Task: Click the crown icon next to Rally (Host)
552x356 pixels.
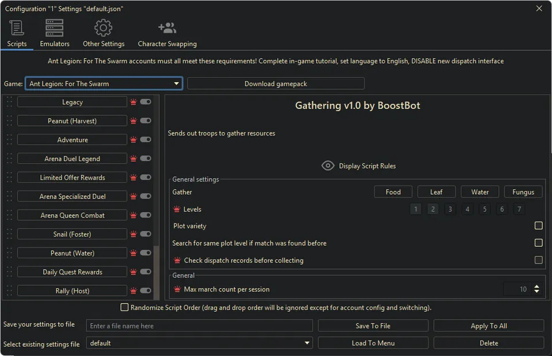Action: click(133, 291)
